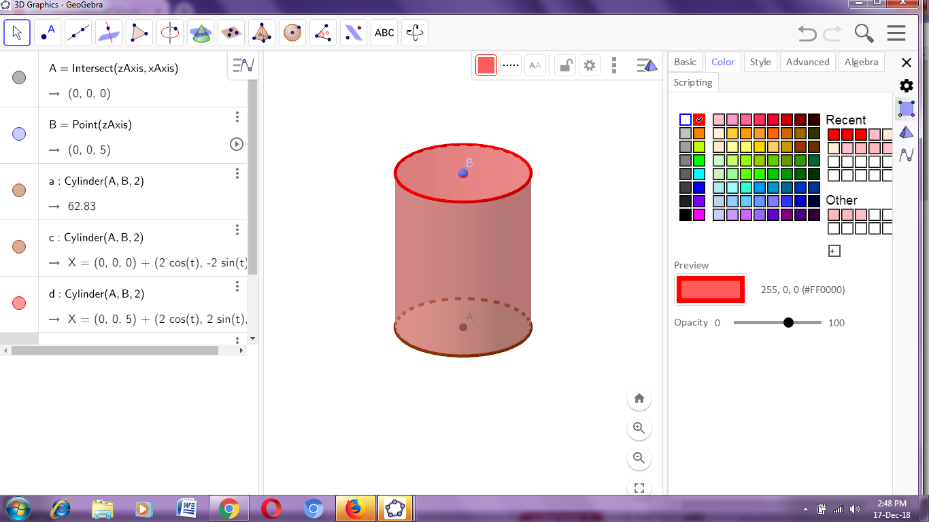The height and width of the screenshot is (522, 929).
Task: Switch to the Scripting tab
Action: coord(692,82)
